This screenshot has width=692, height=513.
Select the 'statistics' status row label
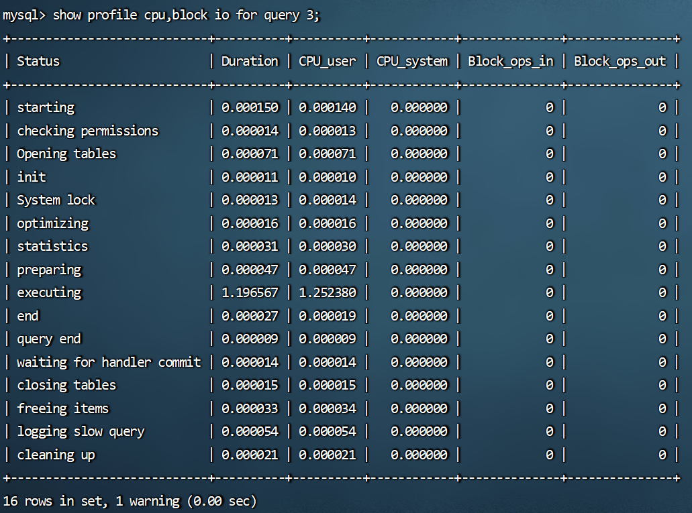click(52, 246)
